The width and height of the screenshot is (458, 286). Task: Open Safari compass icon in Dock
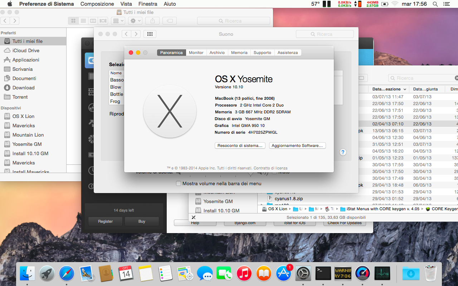click(x=67, y=274)
